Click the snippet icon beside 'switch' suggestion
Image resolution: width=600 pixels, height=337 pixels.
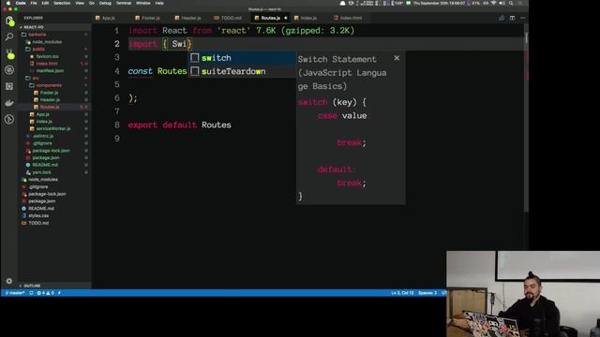(x=194, y=58)
